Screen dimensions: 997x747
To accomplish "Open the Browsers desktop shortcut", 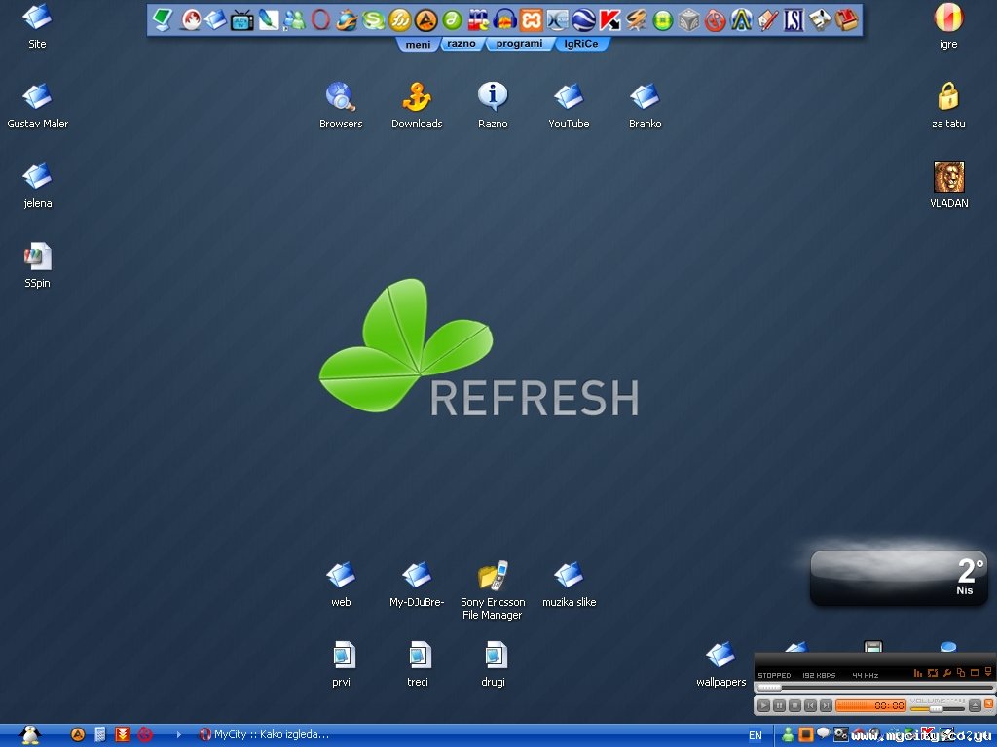I will pos(341,105).
